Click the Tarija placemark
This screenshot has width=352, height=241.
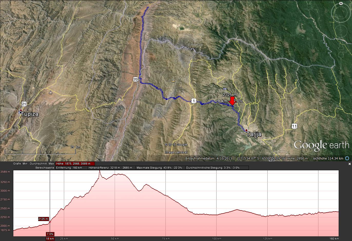pyautogui.click(x=247, y=130)
